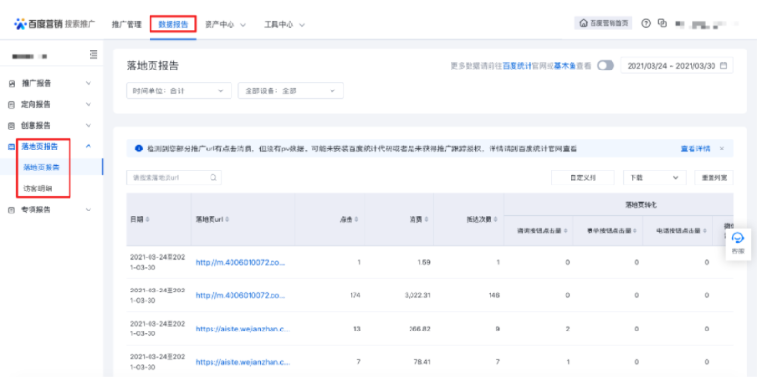The image size is (762, 381).
Task: Sort table by 抵达次数 column
Action: coord(496,220)
